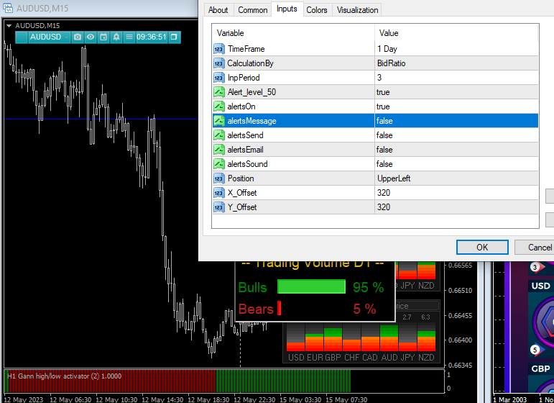Click the alert bell icon in chart toolbar
Viewport: 554px width, 403px height.
[116, 37]
